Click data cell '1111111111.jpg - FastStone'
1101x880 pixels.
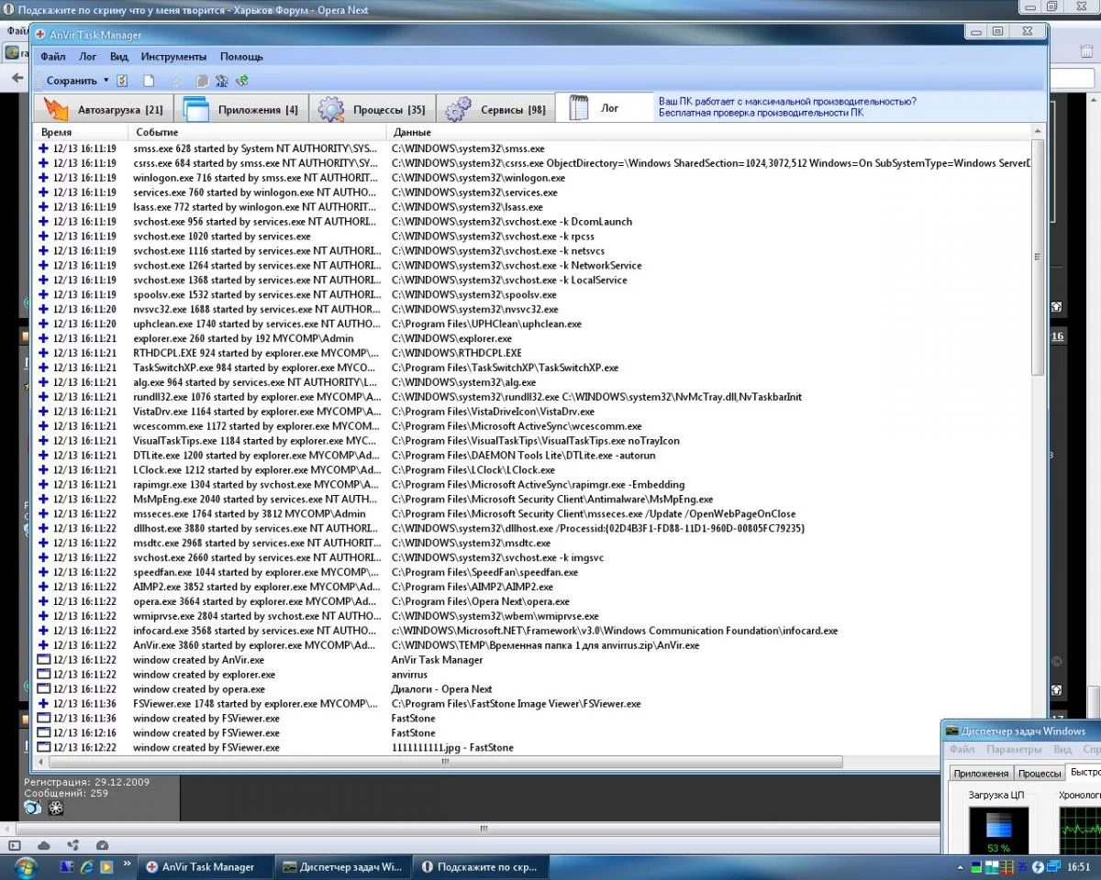452,748
